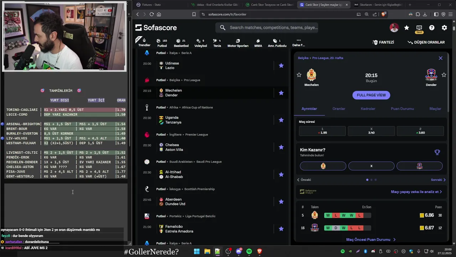Open favorites star in Sofascore header

(x=406, y=27)
